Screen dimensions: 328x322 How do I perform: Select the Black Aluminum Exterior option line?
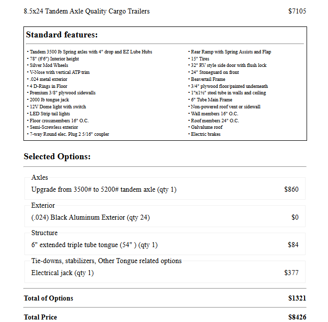[90, 218]
